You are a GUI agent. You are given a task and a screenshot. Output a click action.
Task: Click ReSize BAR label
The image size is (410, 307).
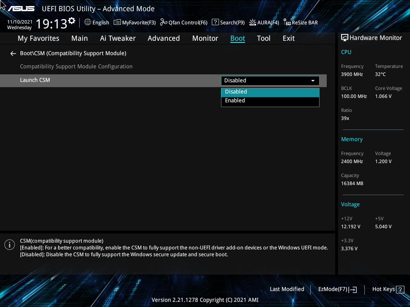(x=305, y=23)
